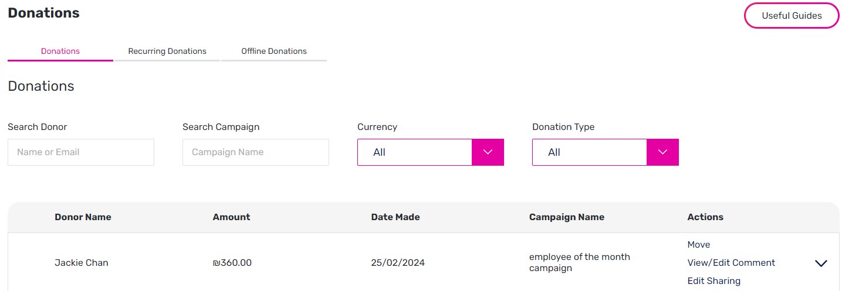This screenshot has width=842, height=291.
Task: Open the View/Edit Comment action
Action: (x=731, y=263)
